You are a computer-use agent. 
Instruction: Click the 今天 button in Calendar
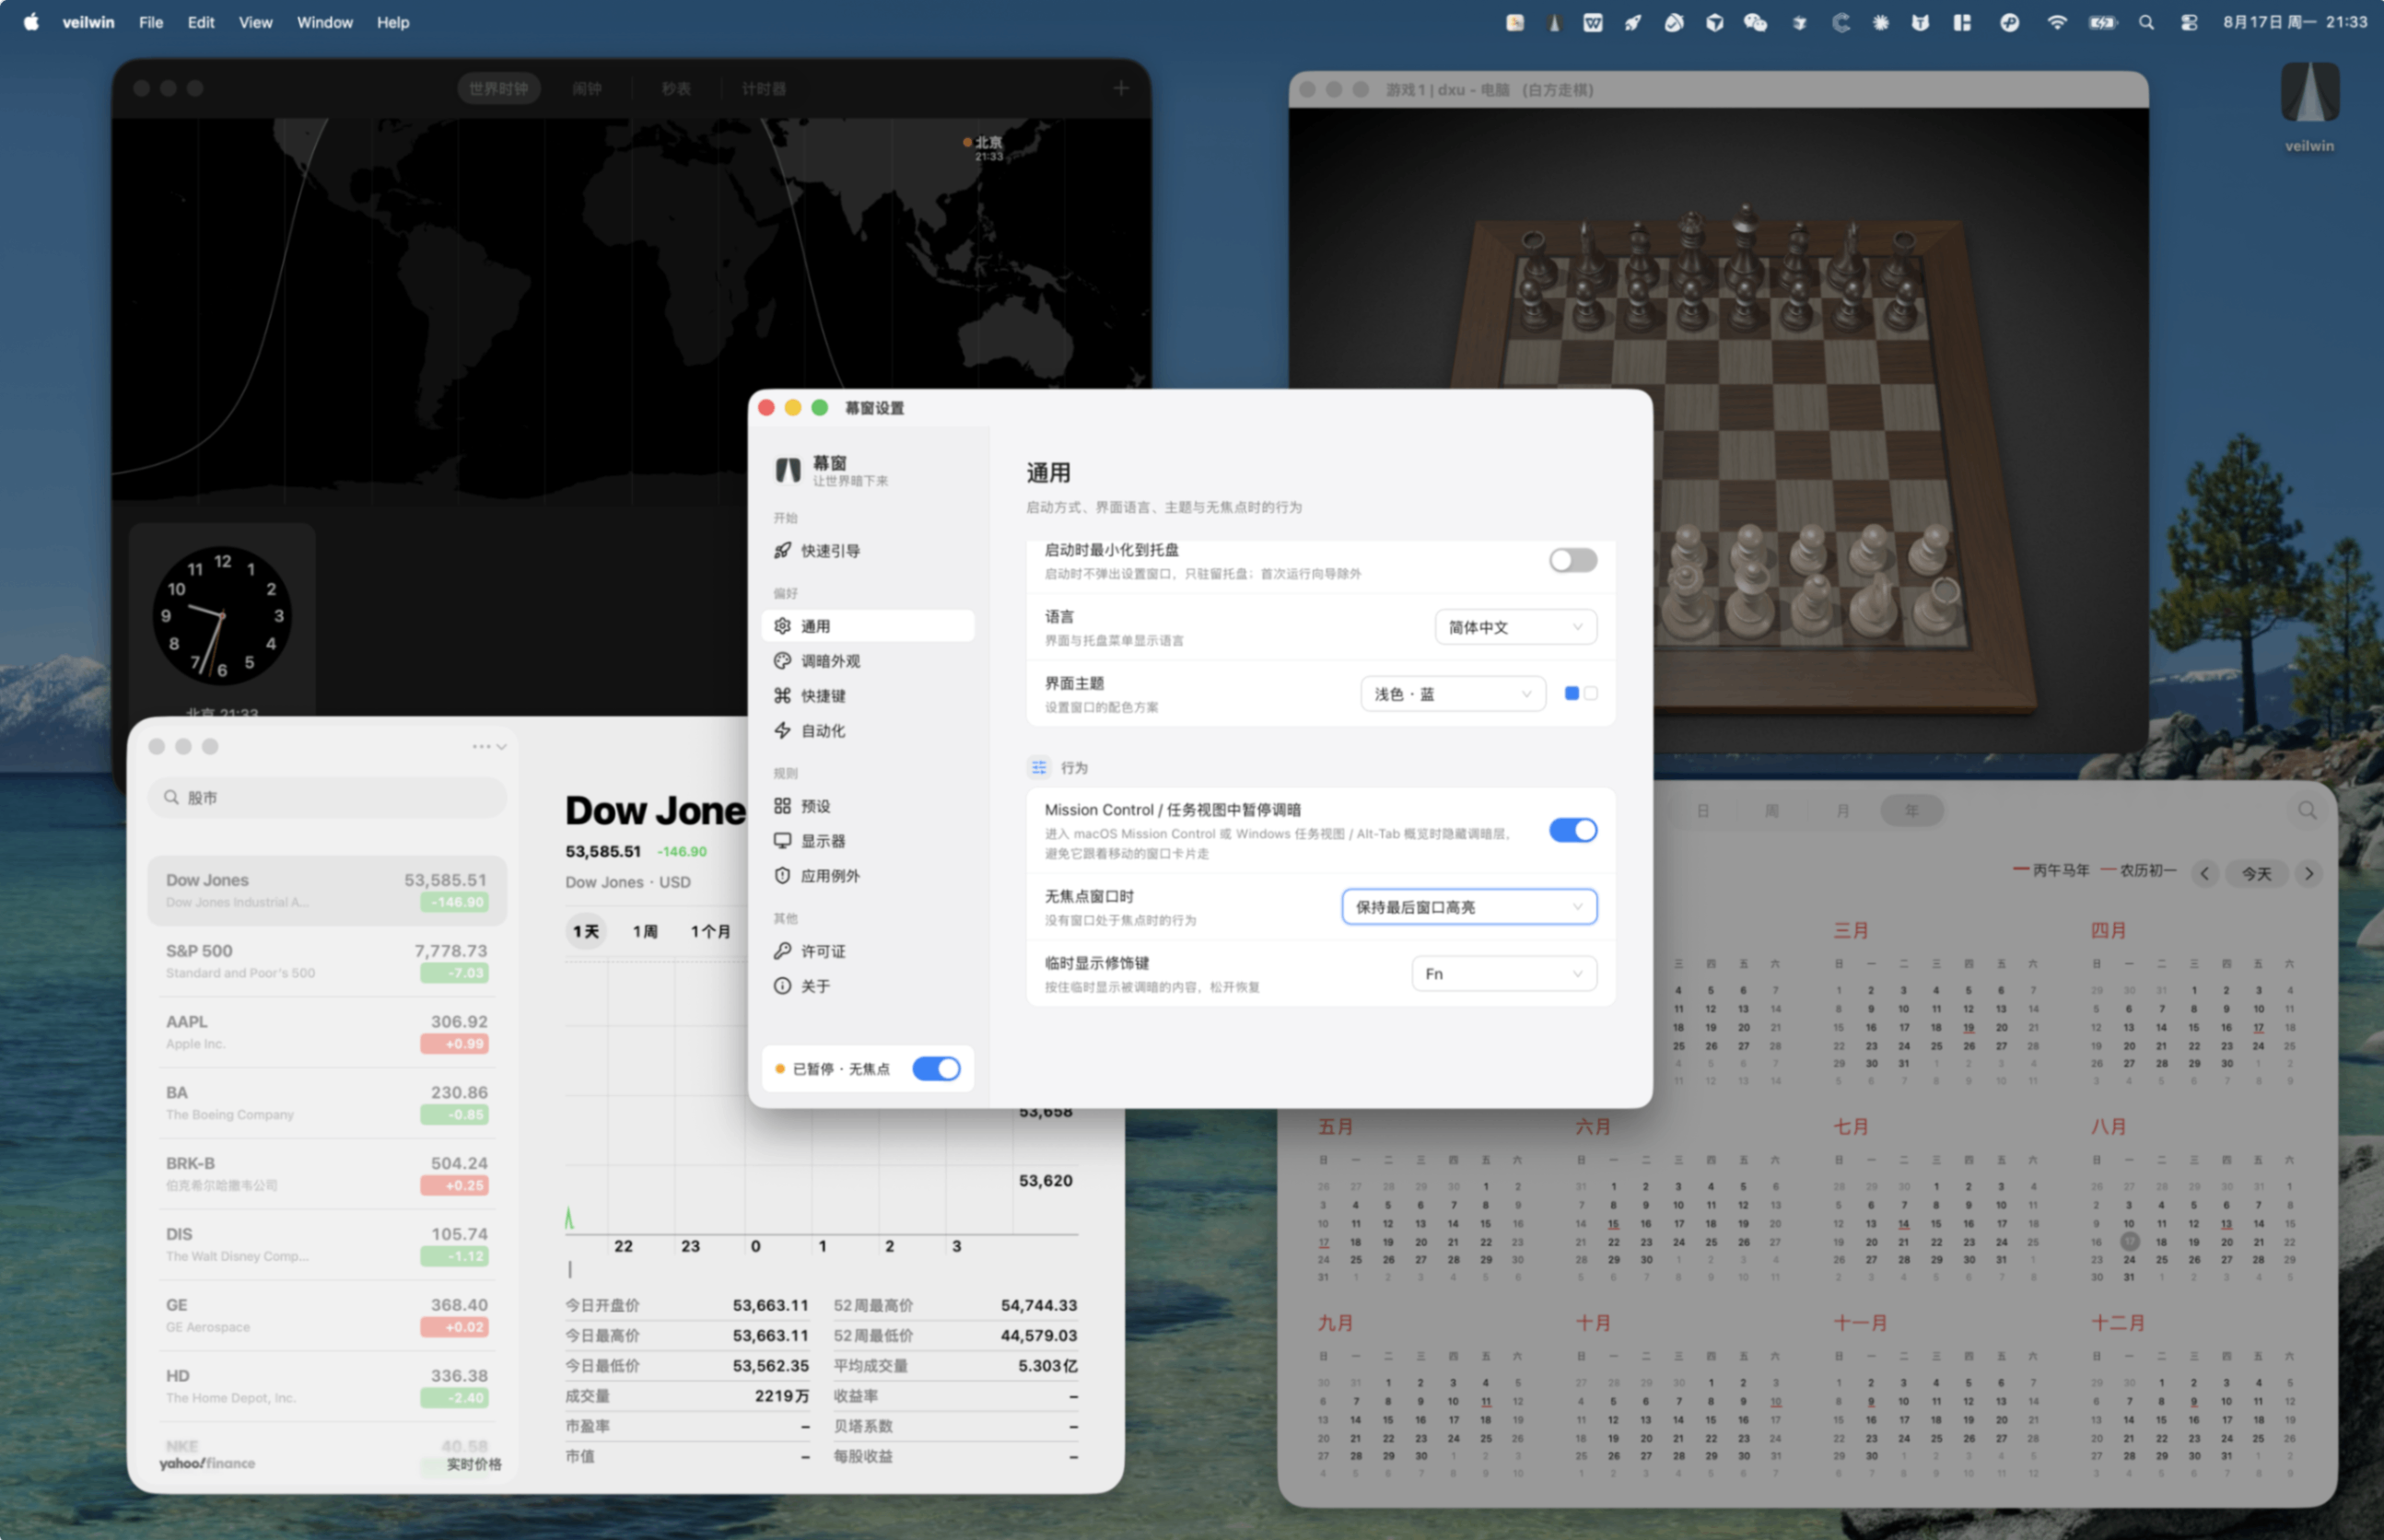[x=2256, y=873]
